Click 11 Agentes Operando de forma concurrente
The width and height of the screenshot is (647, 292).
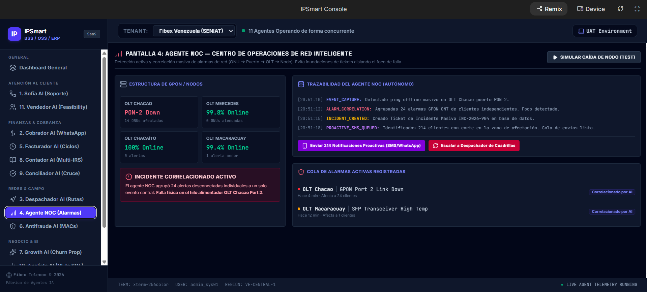(x=301, y=31)
